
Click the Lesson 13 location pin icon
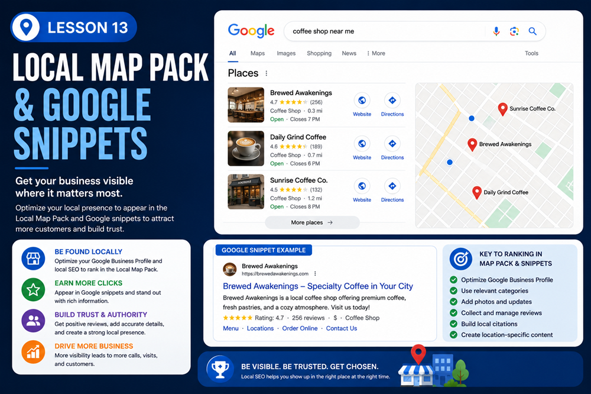26,27
